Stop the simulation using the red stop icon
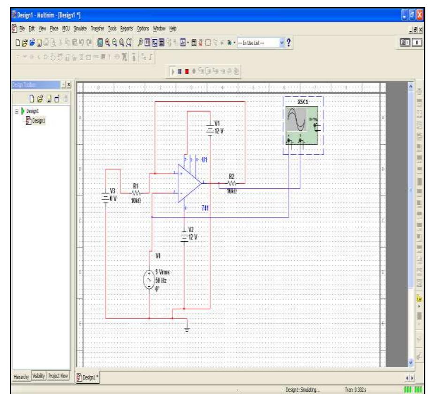 (x=186, y=70)
